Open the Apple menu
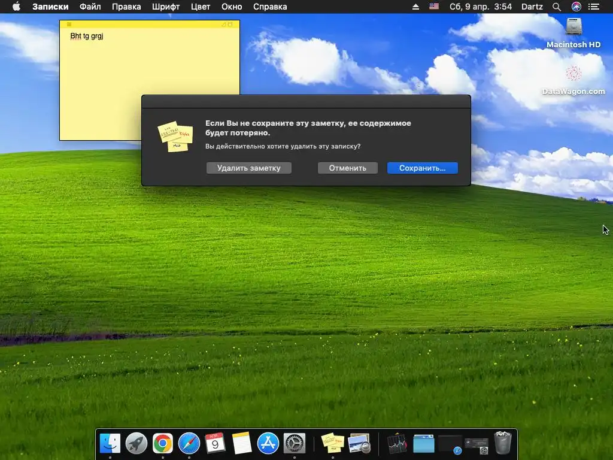Image resolution: width=613 pixels, height=460 pixels. pyautogui.click(x=16, y=7)
